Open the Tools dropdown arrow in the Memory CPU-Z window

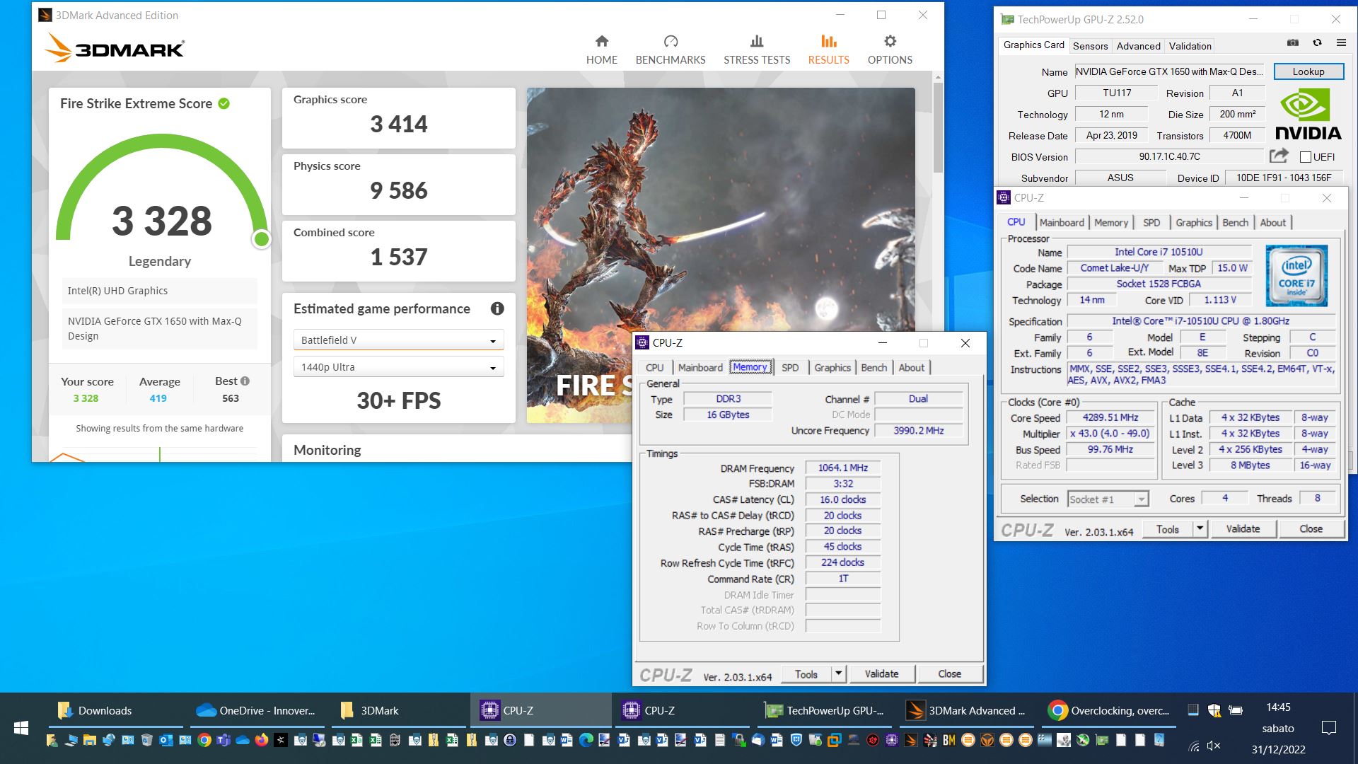pyautogui.click(x=838, y=673)
